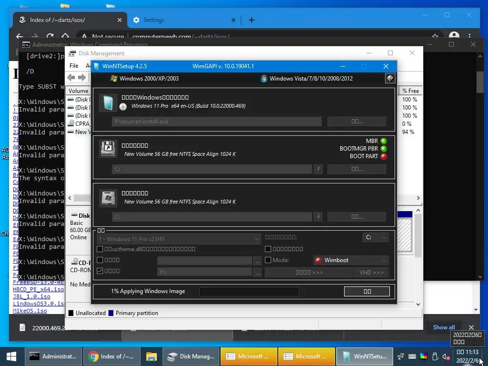Click the USB device tray icon
The height and width of the screenshot is (366, 488).
435,356
